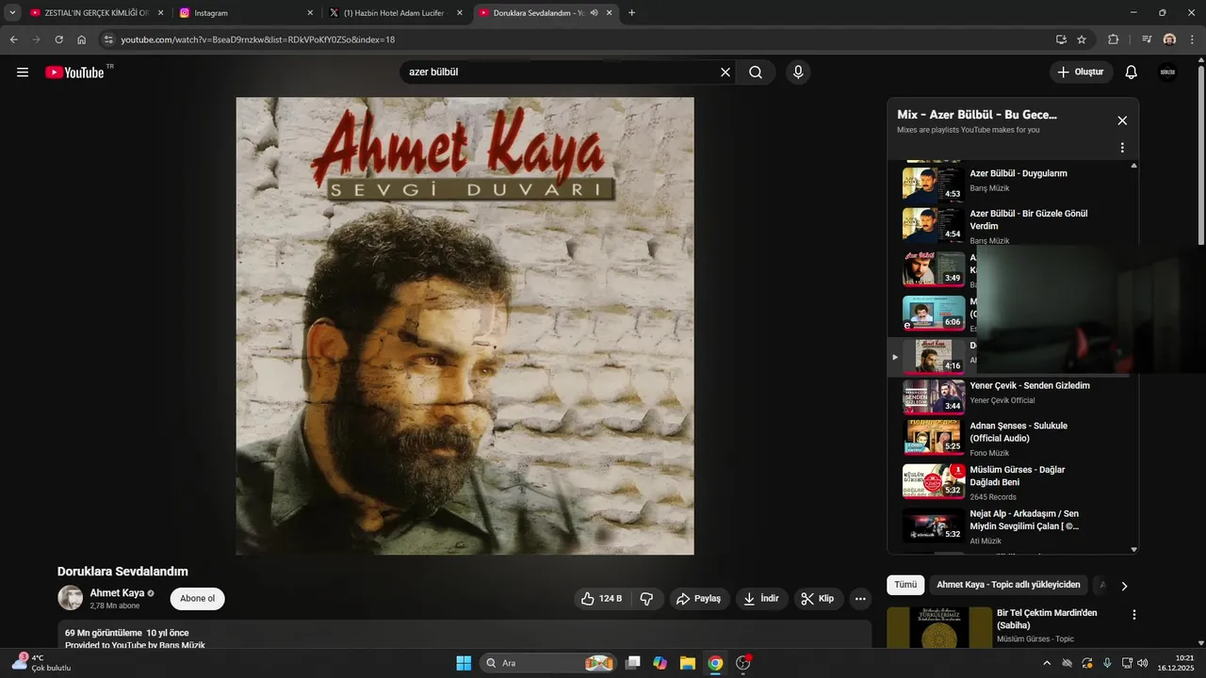The height and width of the screenshot is (678, 1206).
Task: Dislike the video
Action: (x=646, y=599)
